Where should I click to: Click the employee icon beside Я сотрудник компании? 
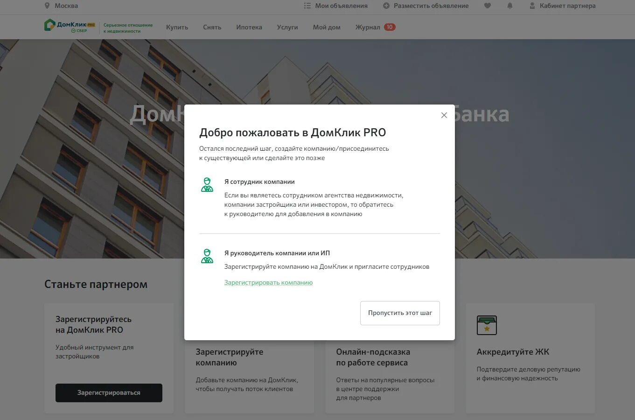click(207, 185)
